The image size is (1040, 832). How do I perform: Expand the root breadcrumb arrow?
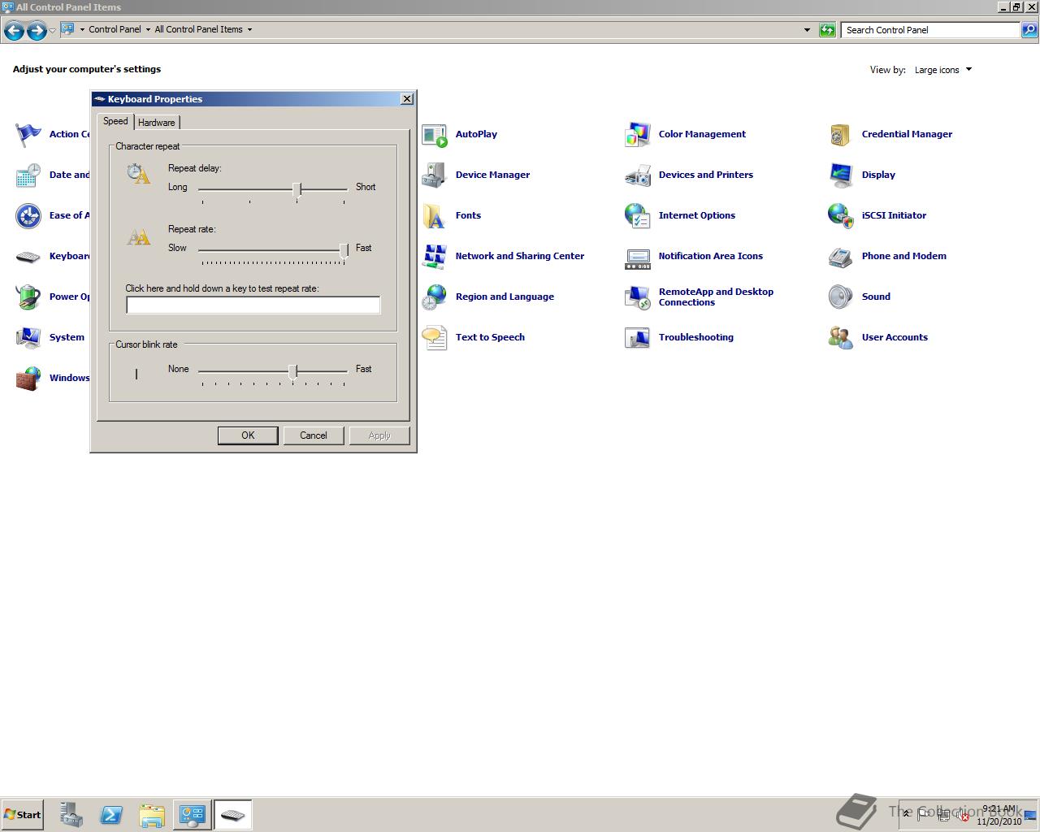[82, 29]
